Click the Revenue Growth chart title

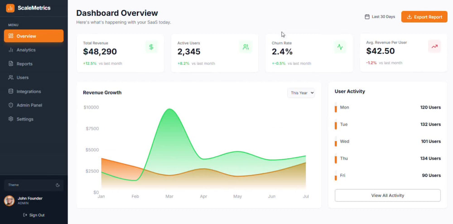pos(102,93)
